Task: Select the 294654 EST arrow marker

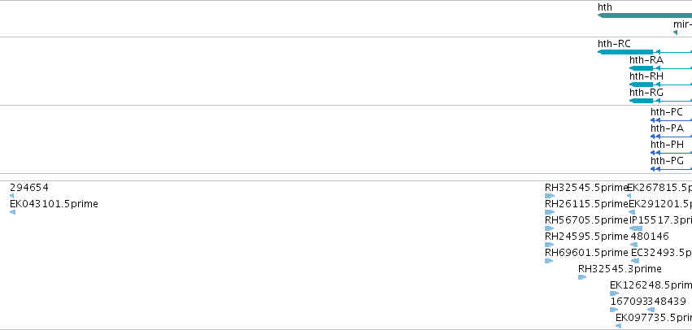Action: tap(11, 195)
